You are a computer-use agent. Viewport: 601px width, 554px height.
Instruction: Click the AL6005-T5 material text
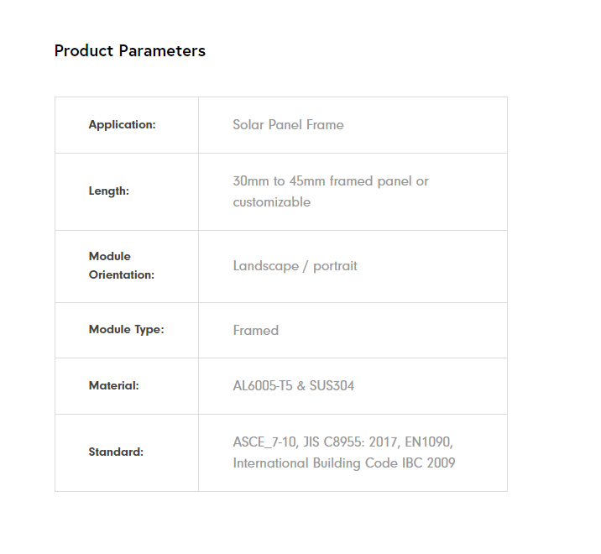pos(263,386)
